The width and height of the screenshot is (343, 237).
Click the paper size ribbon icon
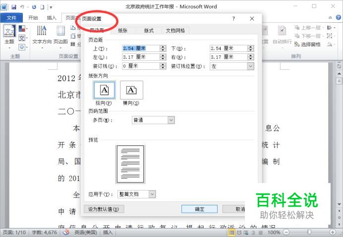point(73,36)
